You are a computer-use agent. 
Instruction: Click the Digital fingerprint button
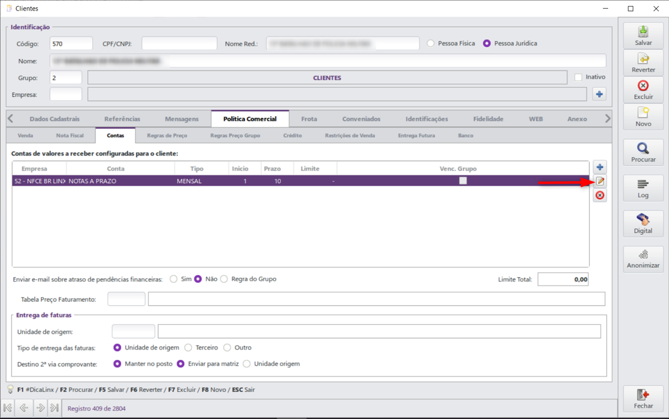tap(643, 224)
